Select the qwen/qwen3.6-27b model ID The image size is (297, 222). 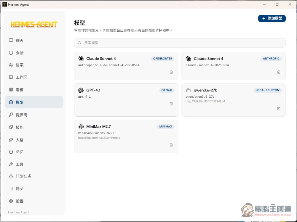pyautogui.click(x=200, y=96)
